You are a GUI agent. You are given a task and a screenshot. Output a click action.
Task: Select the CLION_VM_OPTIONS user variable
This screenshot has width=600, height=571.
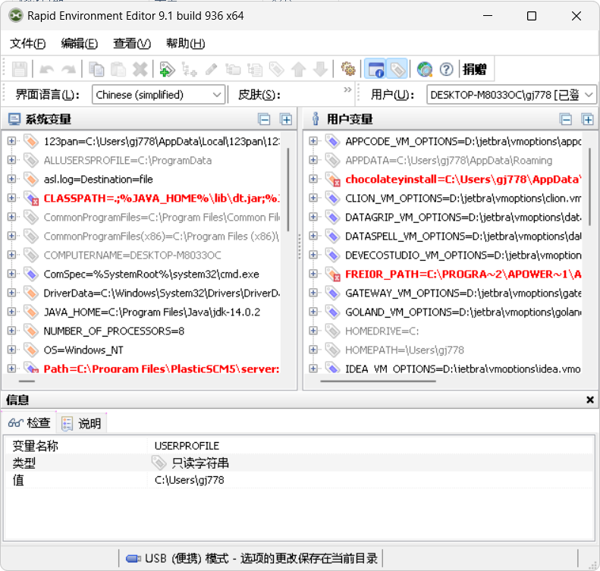coord(463,198)
